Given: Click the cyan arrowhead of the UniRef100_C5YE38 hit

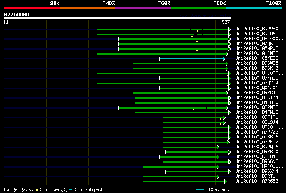Looking at the screenshot, I should 224,59.
